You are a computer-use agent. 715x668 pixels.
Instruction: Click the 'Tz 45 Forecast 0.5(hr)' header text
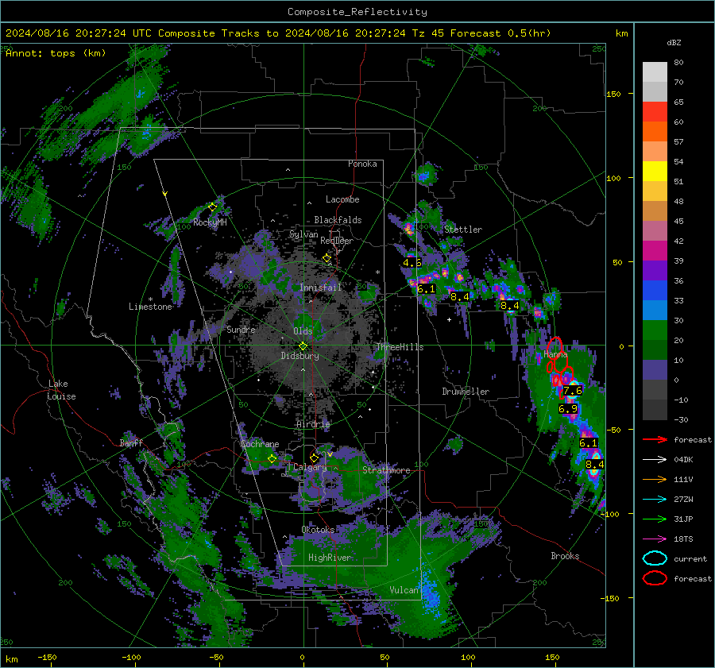point(481,33)
